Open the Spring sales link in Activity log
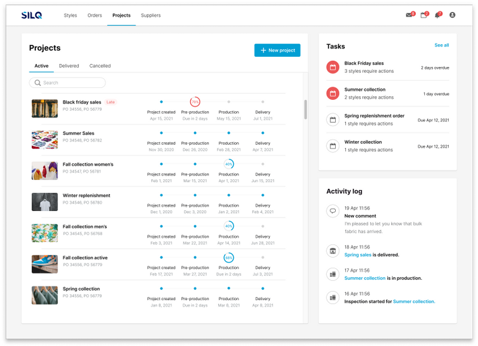478x346 pixels. [x=357, y=255]
